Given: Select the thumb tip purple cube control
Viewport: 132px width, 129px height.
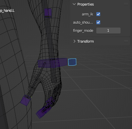Looking at the screenshot, I should click(26, 100).
